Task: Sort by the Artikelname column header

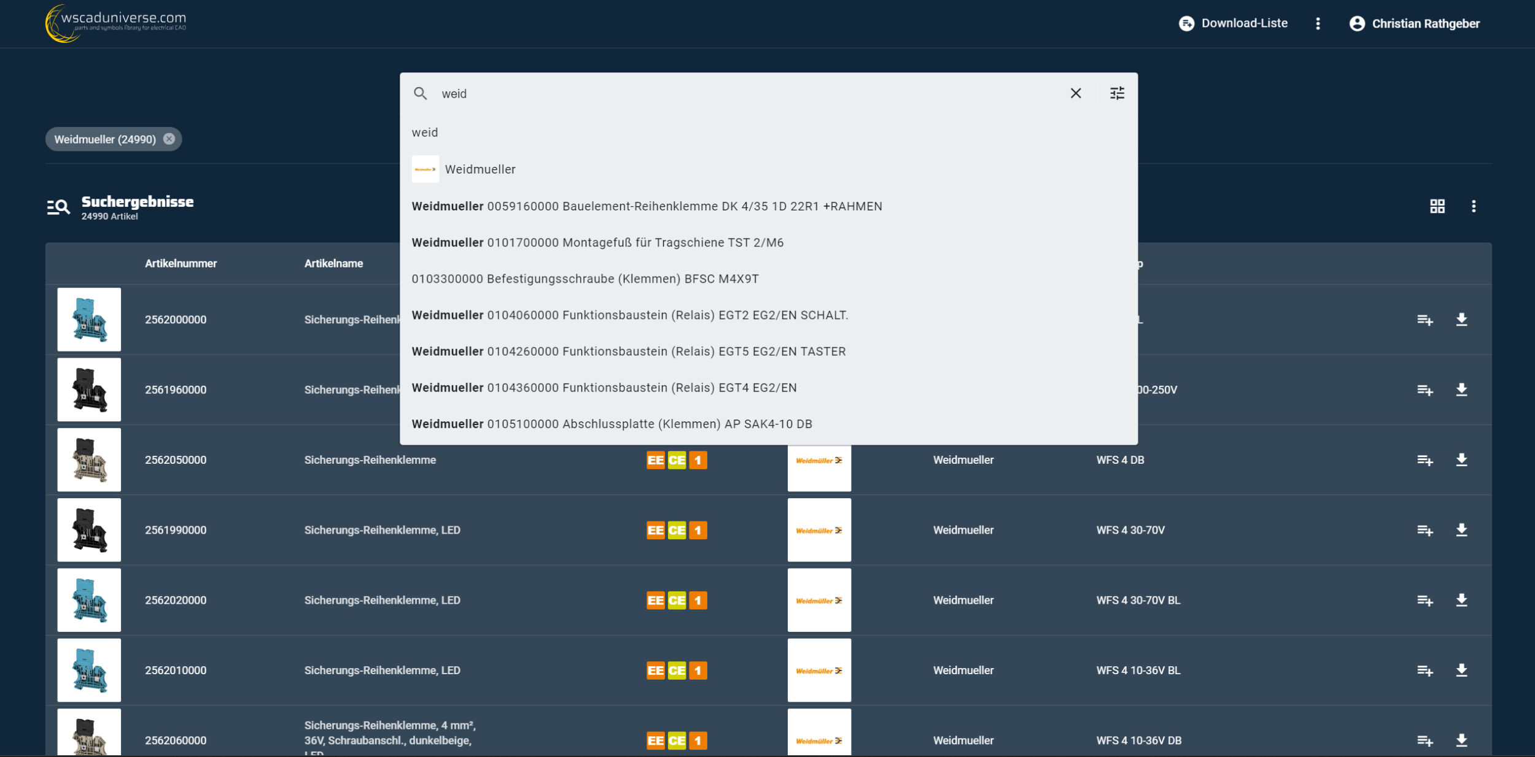Action: tap(333, 264)
